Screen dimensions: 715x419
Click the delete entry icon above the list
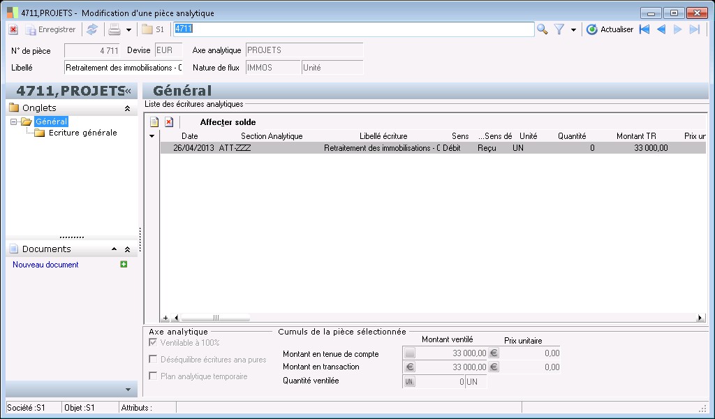(x=168, y=122)
